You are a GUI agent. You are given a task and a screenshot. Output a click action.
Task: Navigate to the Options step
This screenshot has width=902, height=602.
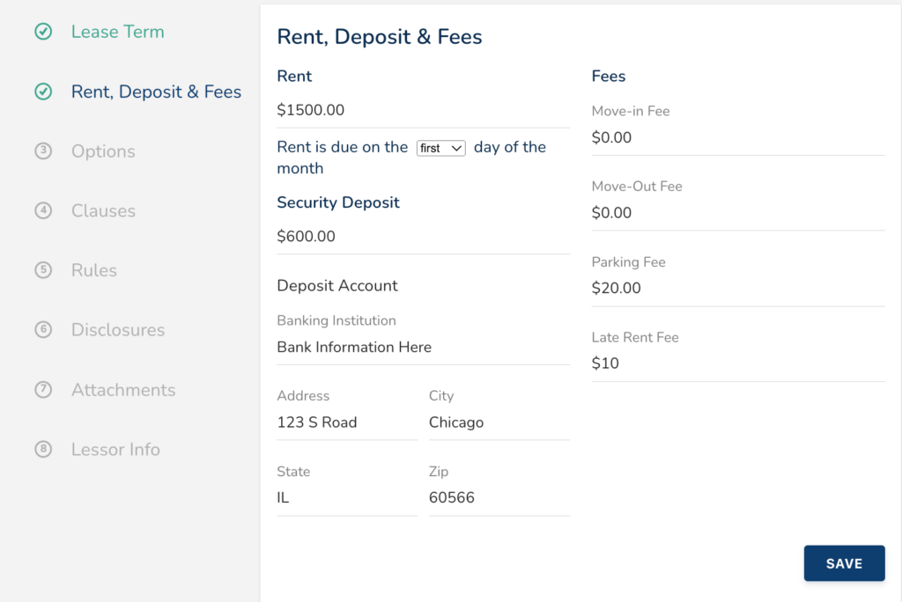103,151
